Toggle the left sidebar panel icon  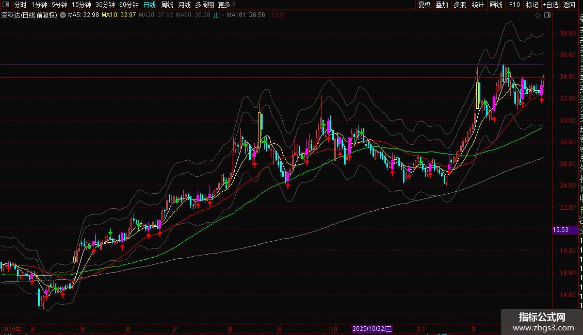click(x=6, y=5)
